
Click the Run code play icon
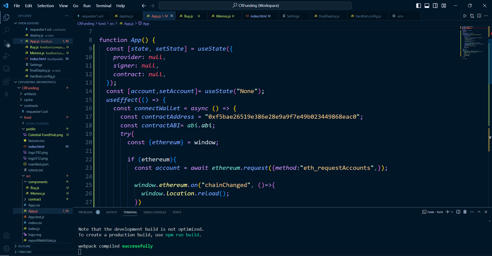(465, 16)
